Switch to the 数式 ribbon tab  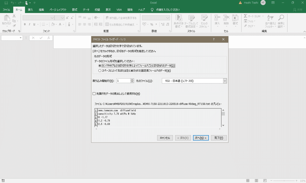(x=75, y=10)
